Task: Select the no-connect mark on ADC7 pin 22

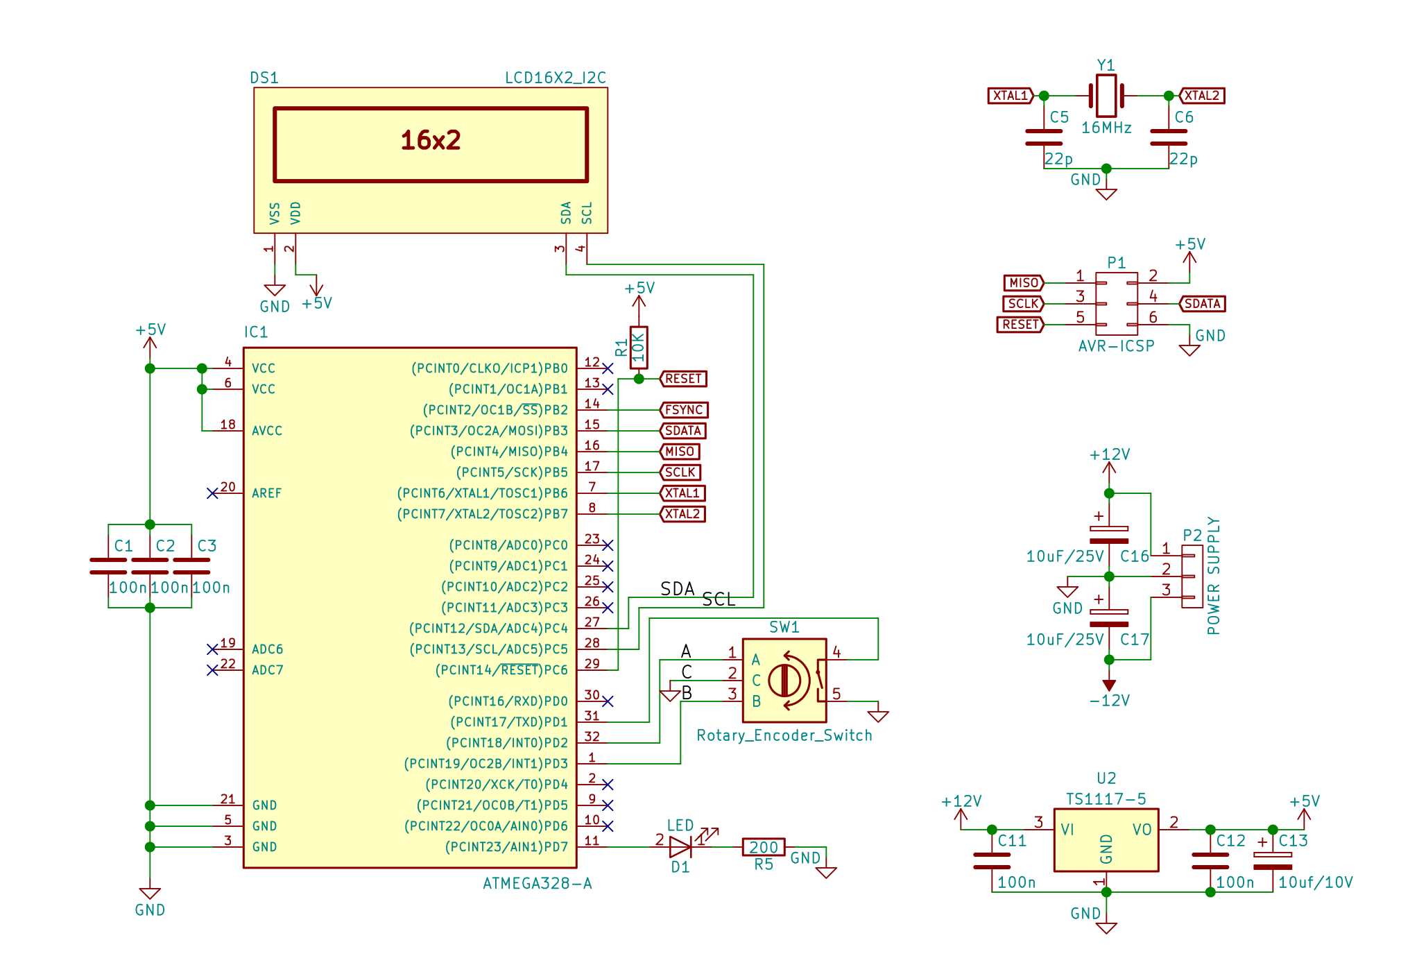Action: click(212, 670)
